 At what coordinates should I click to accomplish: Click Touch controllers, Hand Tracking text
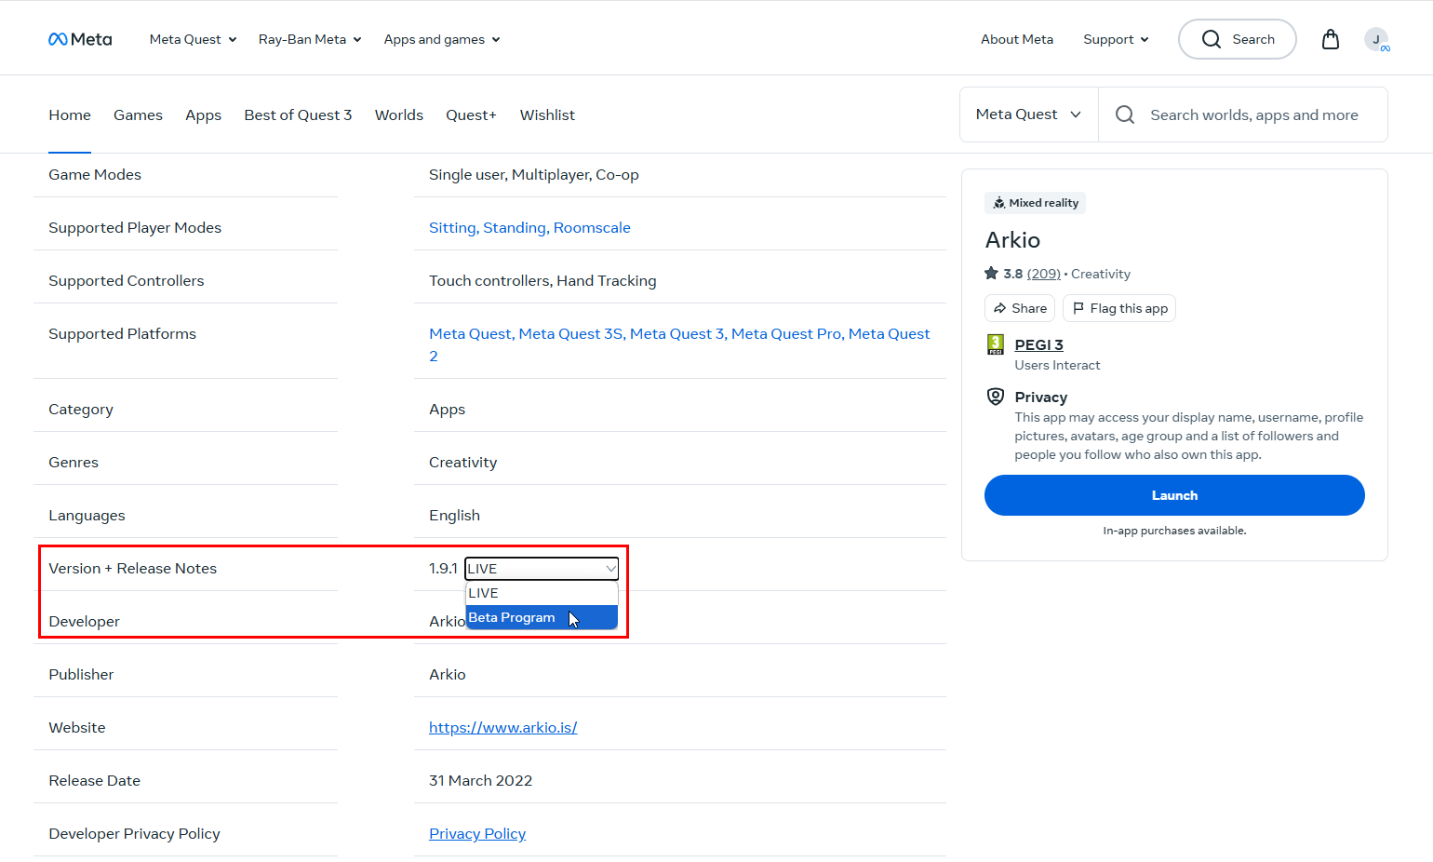542,280
